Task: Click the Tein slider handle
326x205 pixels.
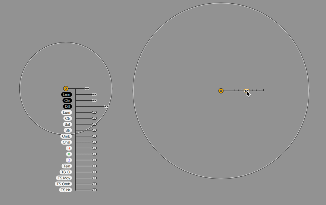Action: click(94, 166)
